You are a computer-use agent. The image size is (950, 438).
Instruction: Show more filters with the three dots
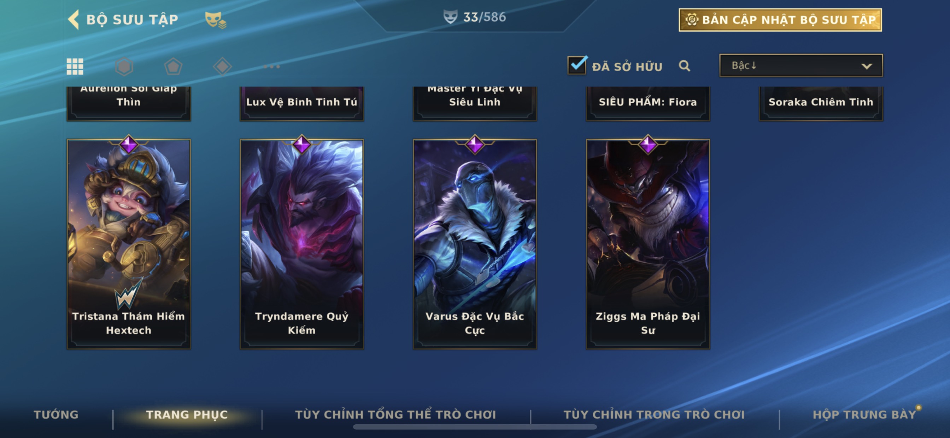click(272, 67)
